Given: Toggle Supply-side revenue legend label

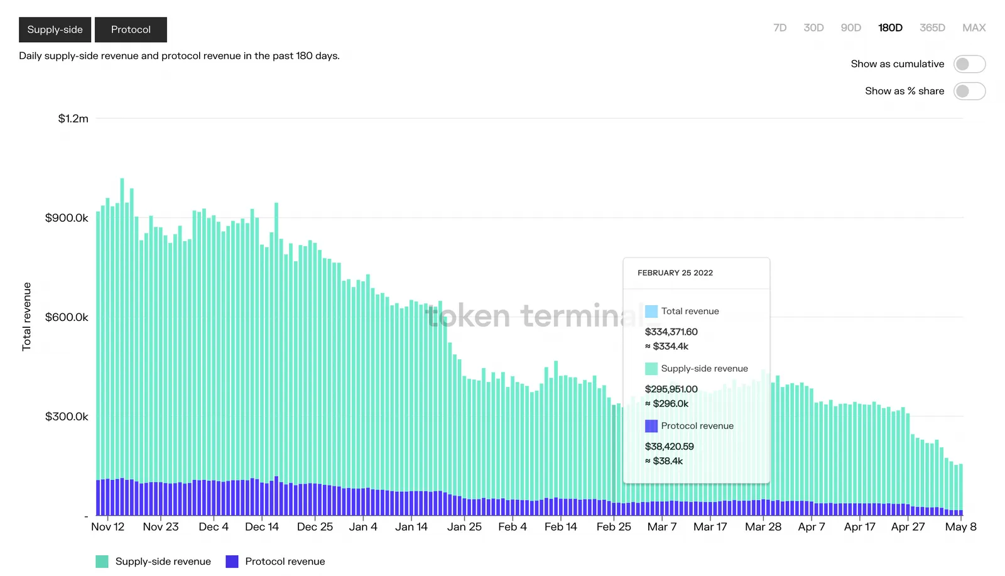Looking at the screenshot, I should tap(163, 562).
